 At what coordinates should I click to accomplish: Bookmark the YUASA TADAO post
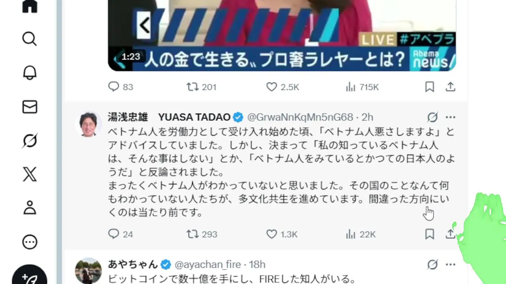(430, 234)
